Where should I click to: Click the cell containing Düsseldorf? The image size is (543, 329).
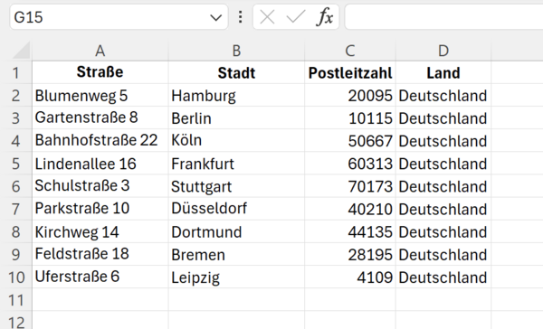pos(236,209)
